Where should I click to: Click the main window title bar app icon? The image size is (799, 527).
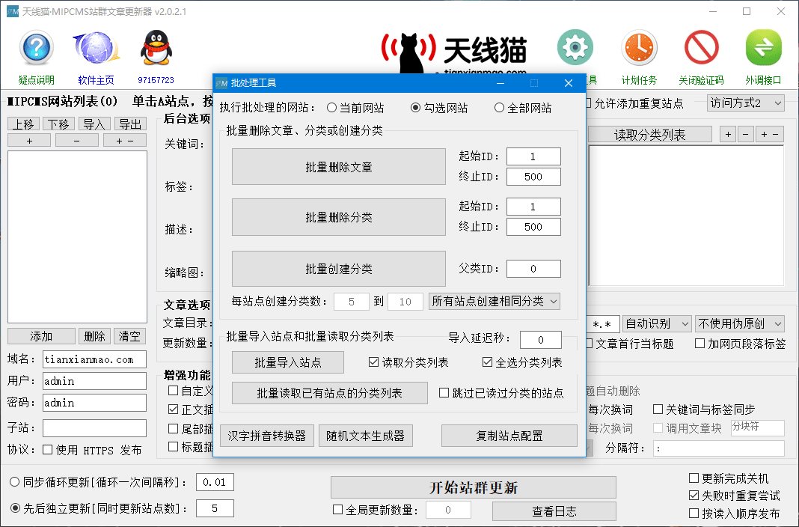pyautogui.click(x=12, y=11)
